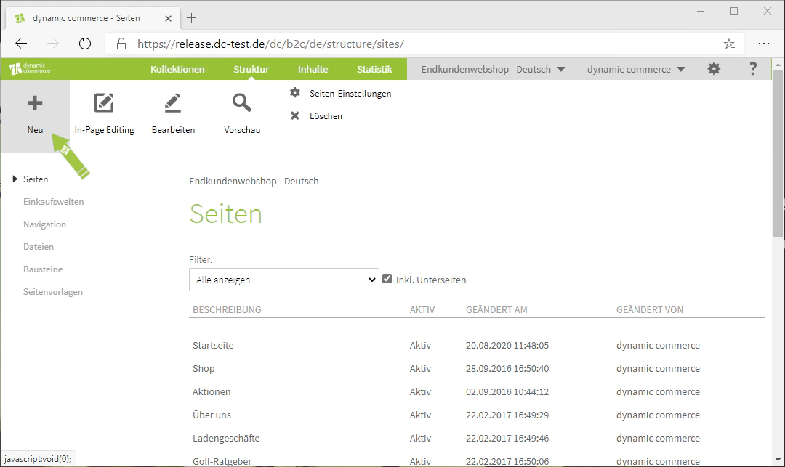Sort by BESCHREIBUNG column header
The width and height of the screenshot is (785, 467).
227,310
